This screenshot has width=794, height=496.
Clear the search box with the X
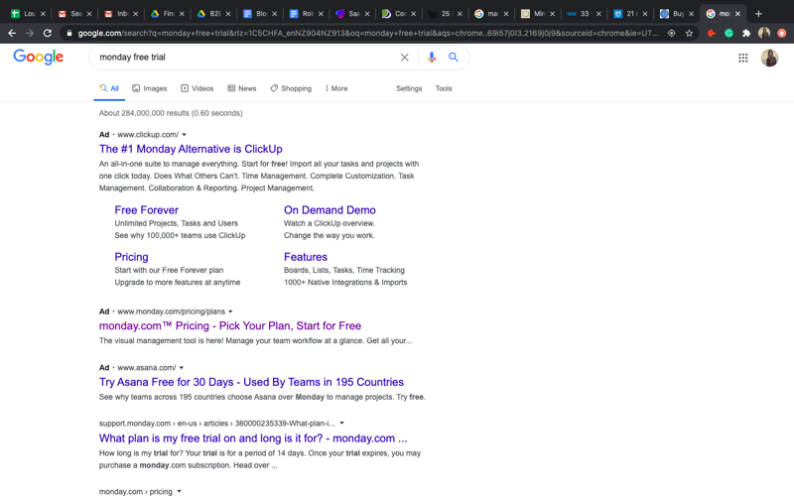[405, 58]
